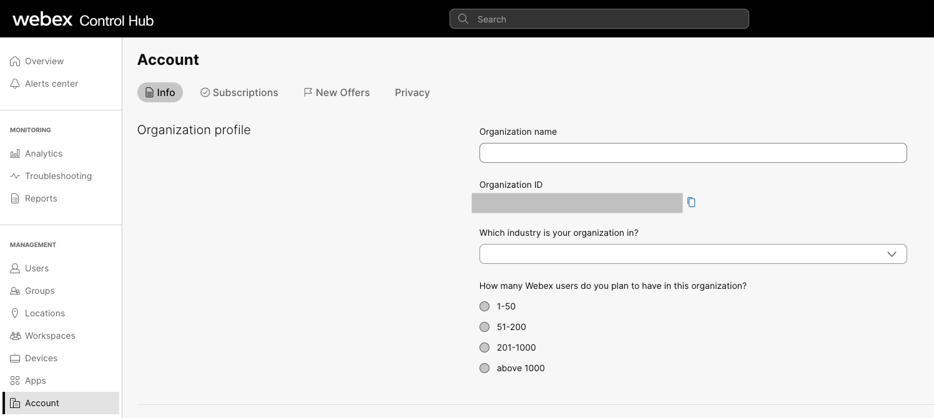Click the Overview home icon
The width and height of the screenshot is (934, 418).
(x=14, y=61)
